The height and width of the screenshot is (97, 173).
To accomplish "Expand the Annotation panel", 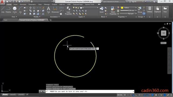I will 55,17.
